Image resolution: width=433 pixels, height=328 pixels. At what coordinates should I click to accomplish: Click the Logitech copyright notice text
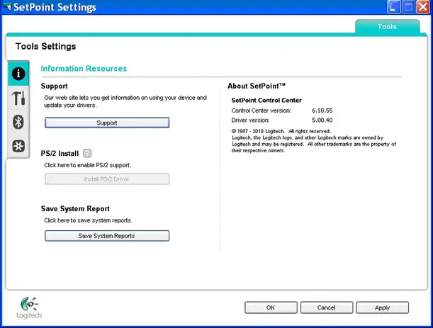pos(314,141)
